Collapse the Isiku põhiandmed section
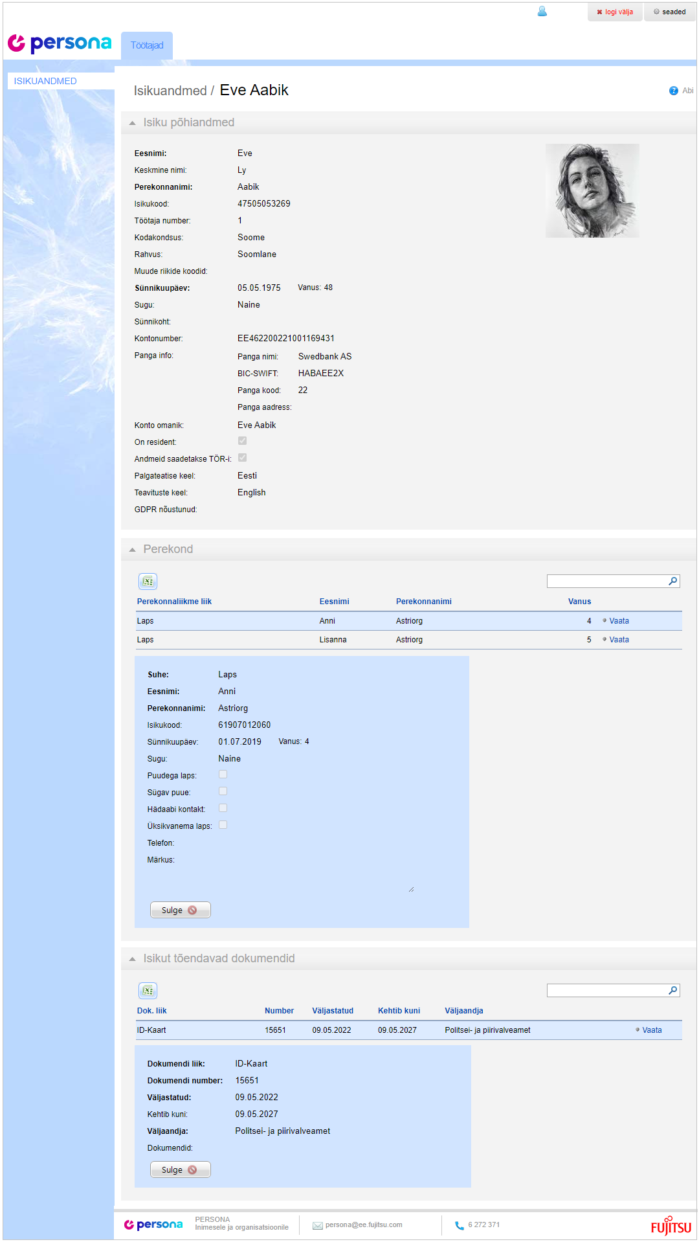The height and width of the screenshot is (1242, 699). (x=133, y=123)
